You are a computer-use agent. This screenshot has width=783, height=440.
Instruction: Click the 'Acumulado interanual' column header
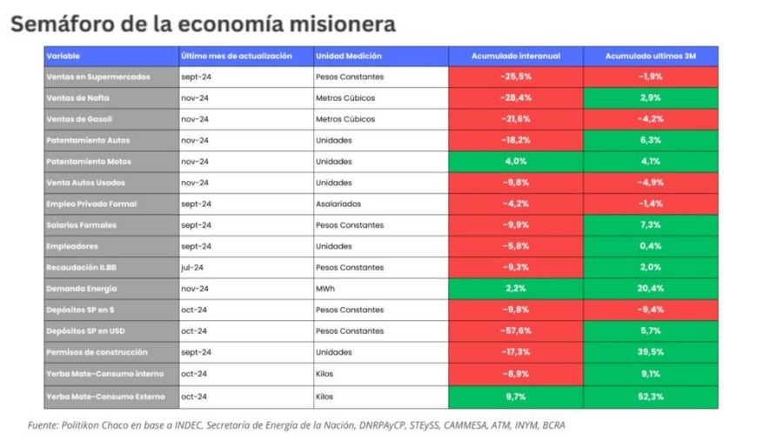(x=515, y=56)
